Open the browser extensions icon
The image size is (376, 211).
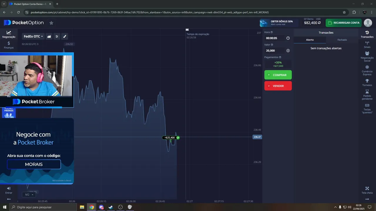[354, 12]
